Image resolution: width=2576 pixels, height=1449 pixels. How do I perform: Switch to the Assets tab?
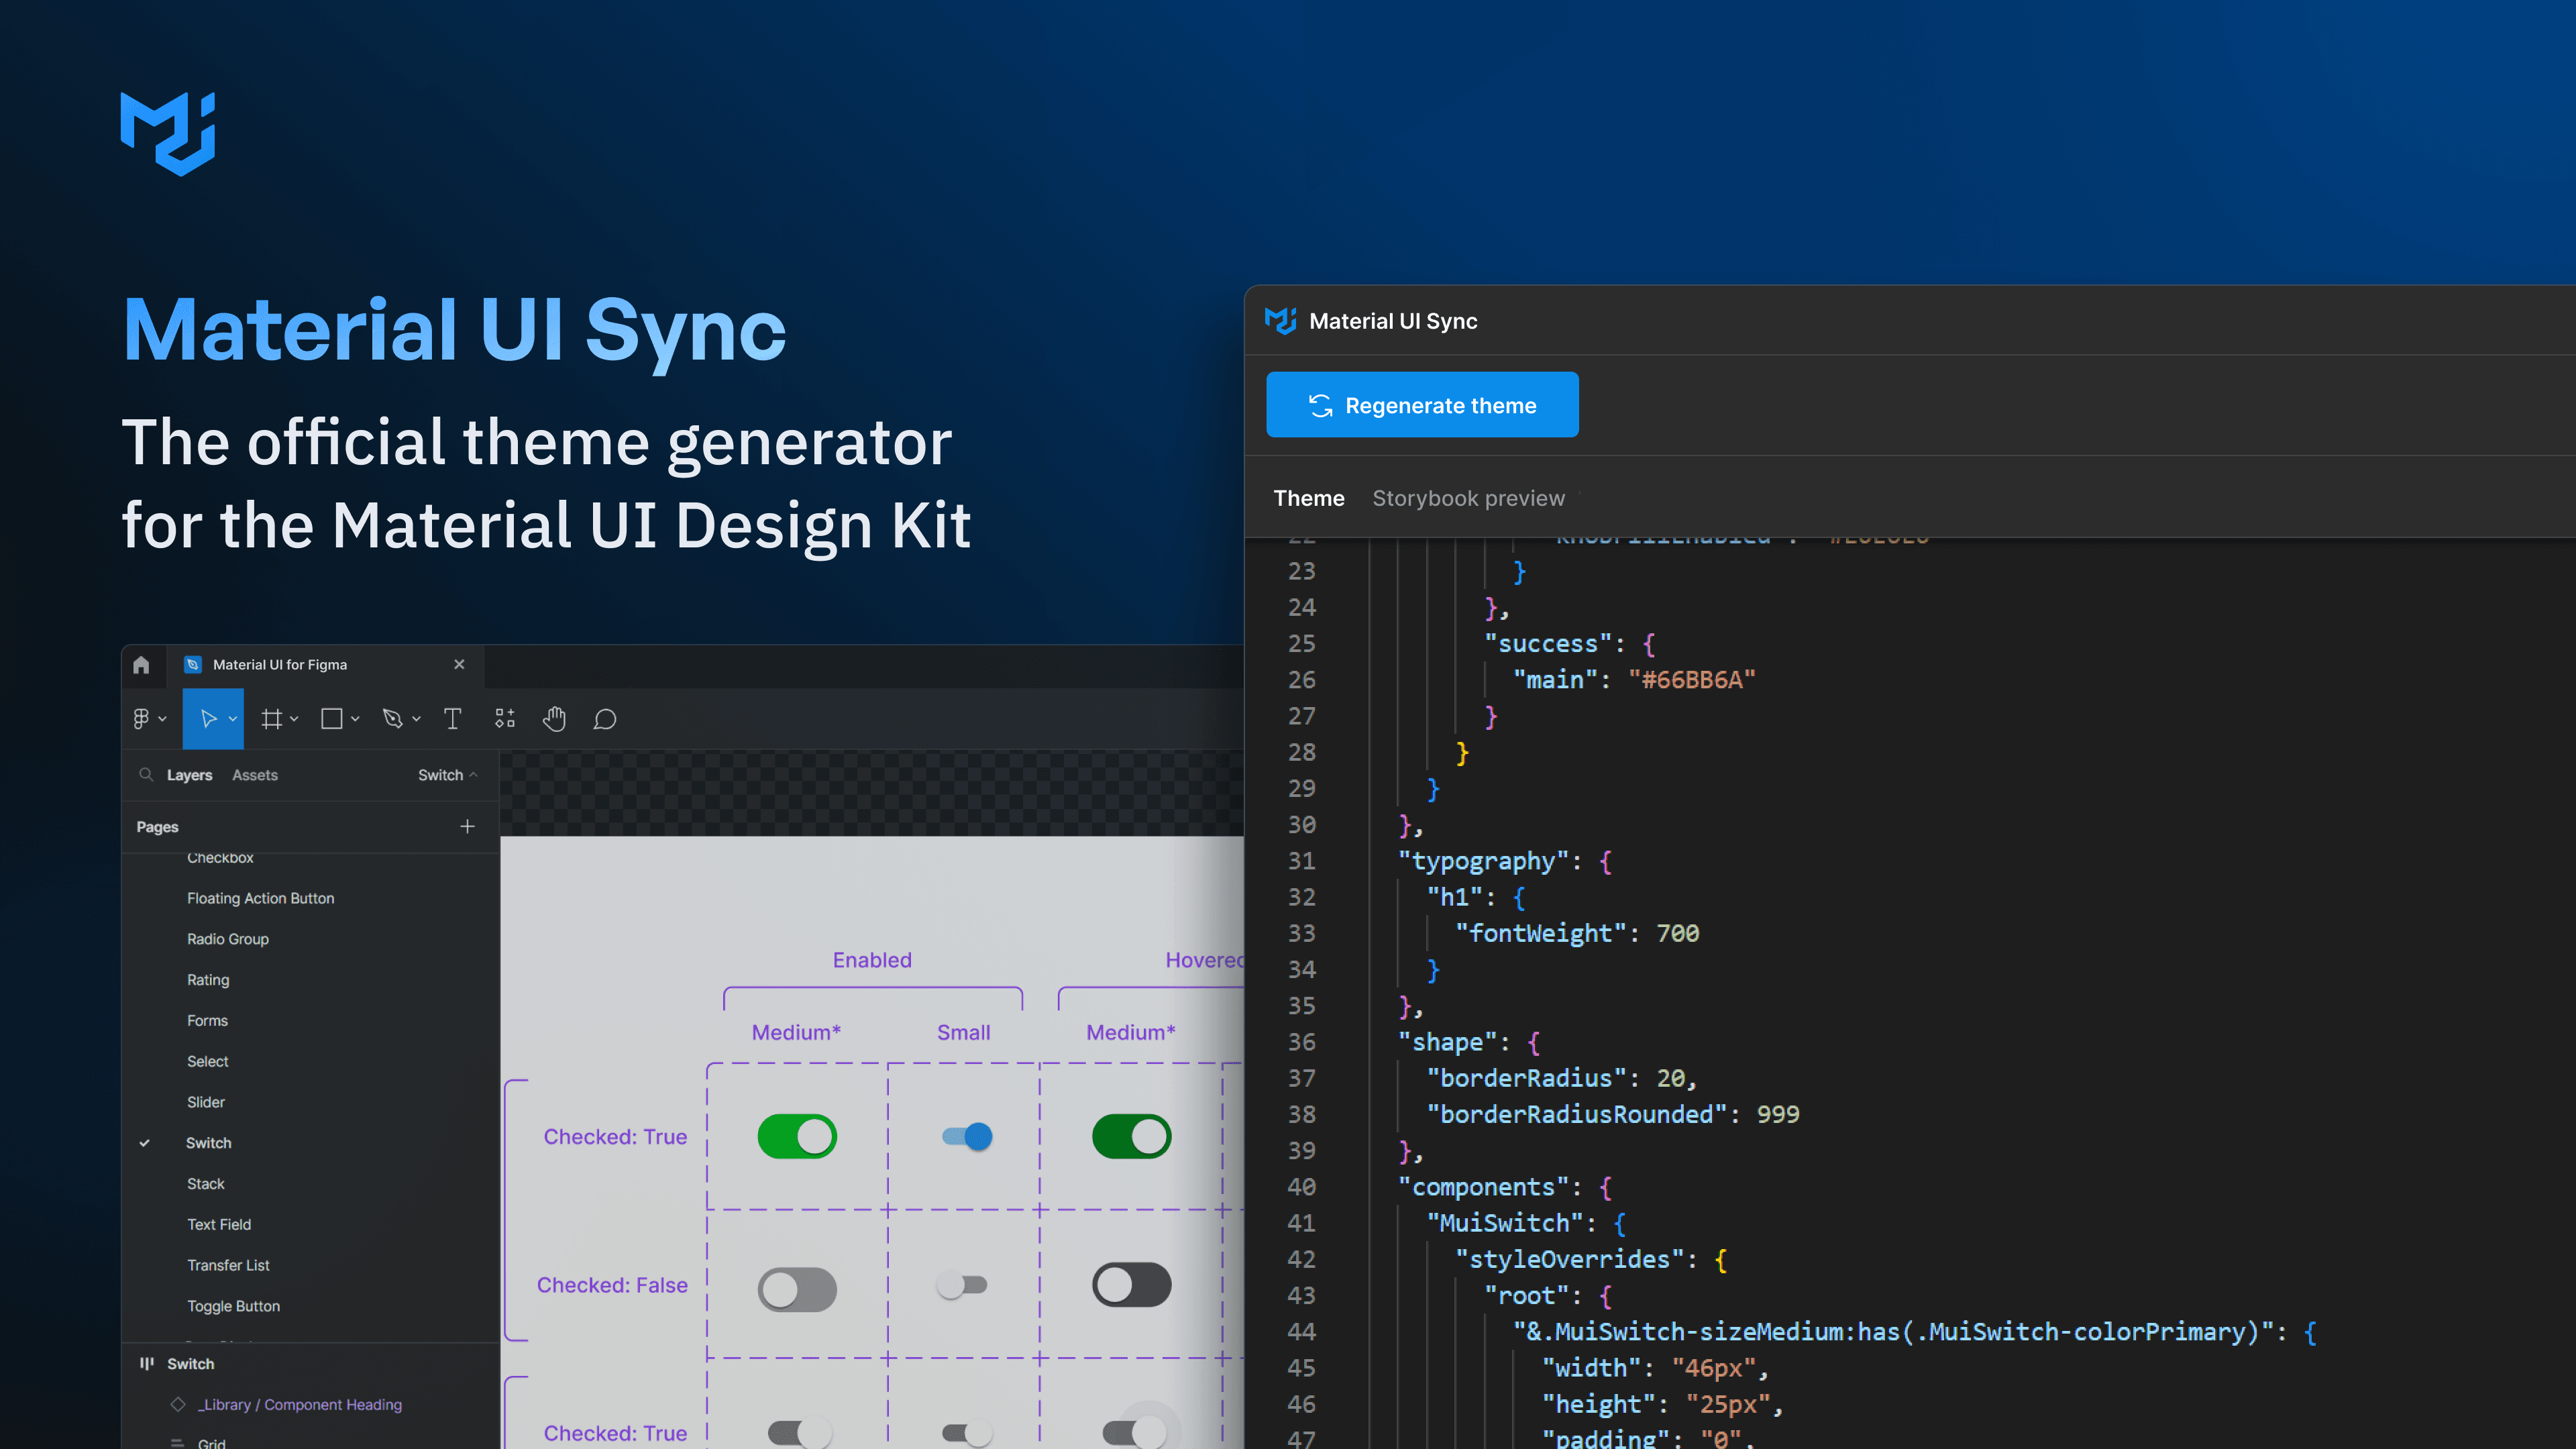click(x=255, y=775)
